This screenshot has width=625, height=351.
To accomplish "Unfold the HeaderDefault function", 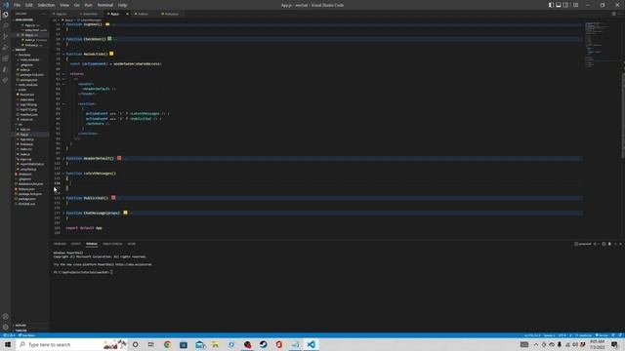I will tap(63, 158).
